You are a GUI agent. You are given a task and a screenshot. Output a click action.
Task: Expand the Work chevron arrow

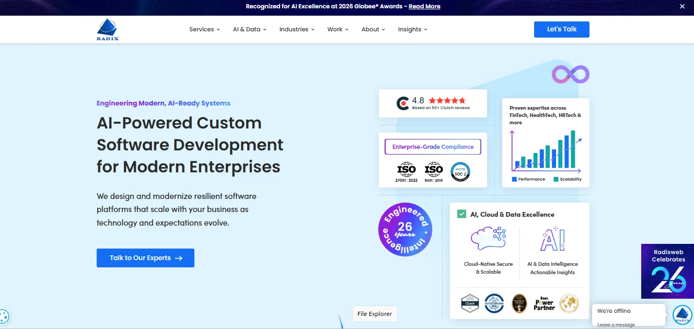coord(346,30)
